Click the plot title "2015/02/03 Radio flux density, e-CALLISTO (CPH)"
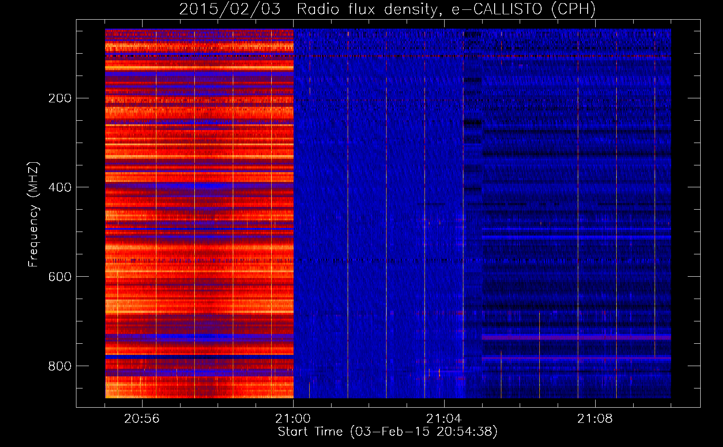Viewport: 723px width, 447px height. 387,9
